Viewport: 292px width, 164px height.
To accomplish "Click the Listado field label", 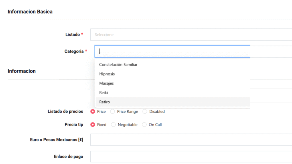I will [72, 34].
